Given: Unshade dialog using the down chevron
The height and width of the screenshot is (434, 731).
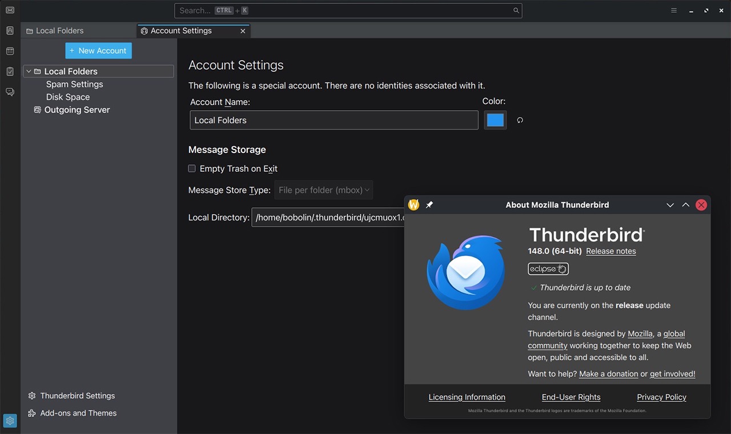Looking at the screenshot, I should 670,204.
